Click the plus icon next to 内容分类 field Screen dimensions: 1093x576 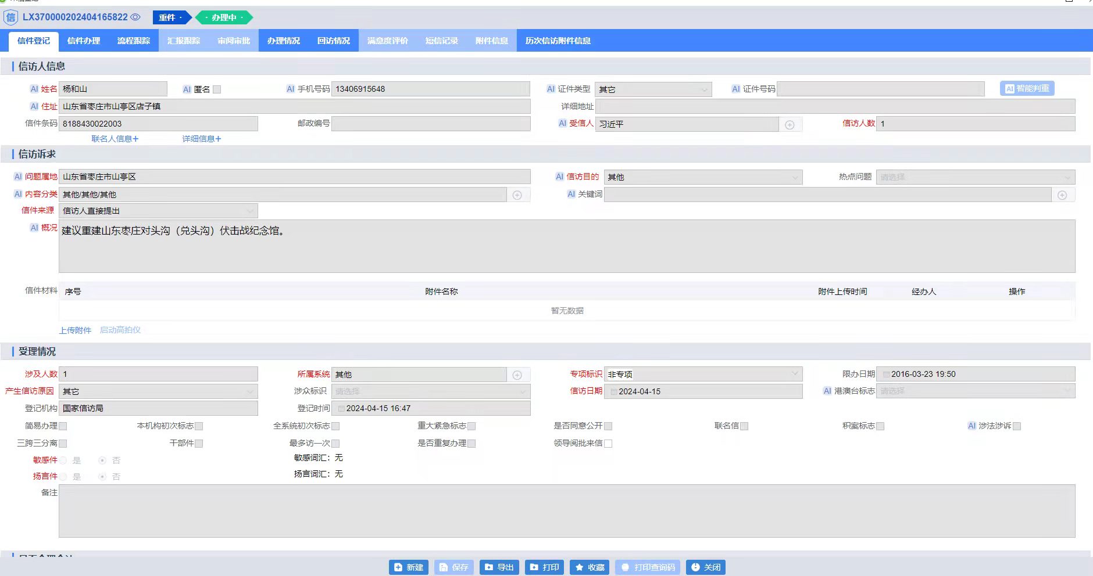517,195
